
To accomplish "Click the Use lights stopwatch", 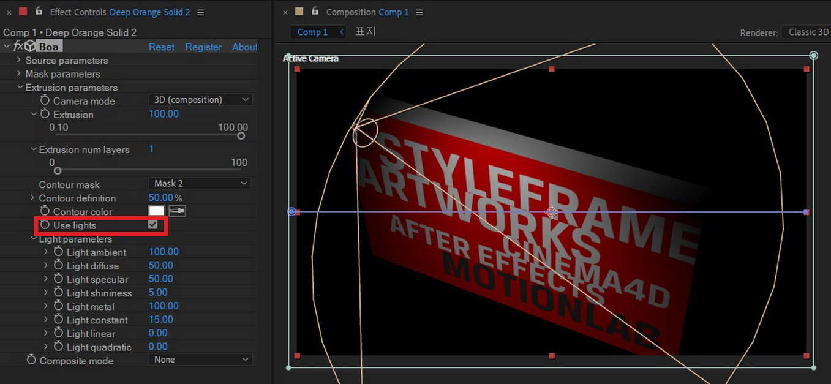I will pyautogui.click(x=45, y=225).
